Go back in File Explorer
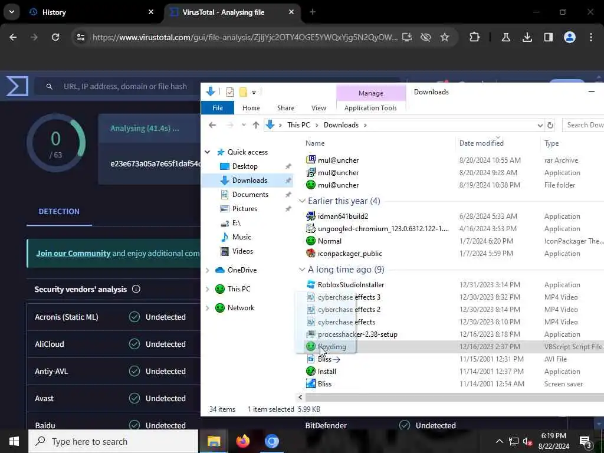Viewport: 604px width, 453px height. tap(212, 125)
